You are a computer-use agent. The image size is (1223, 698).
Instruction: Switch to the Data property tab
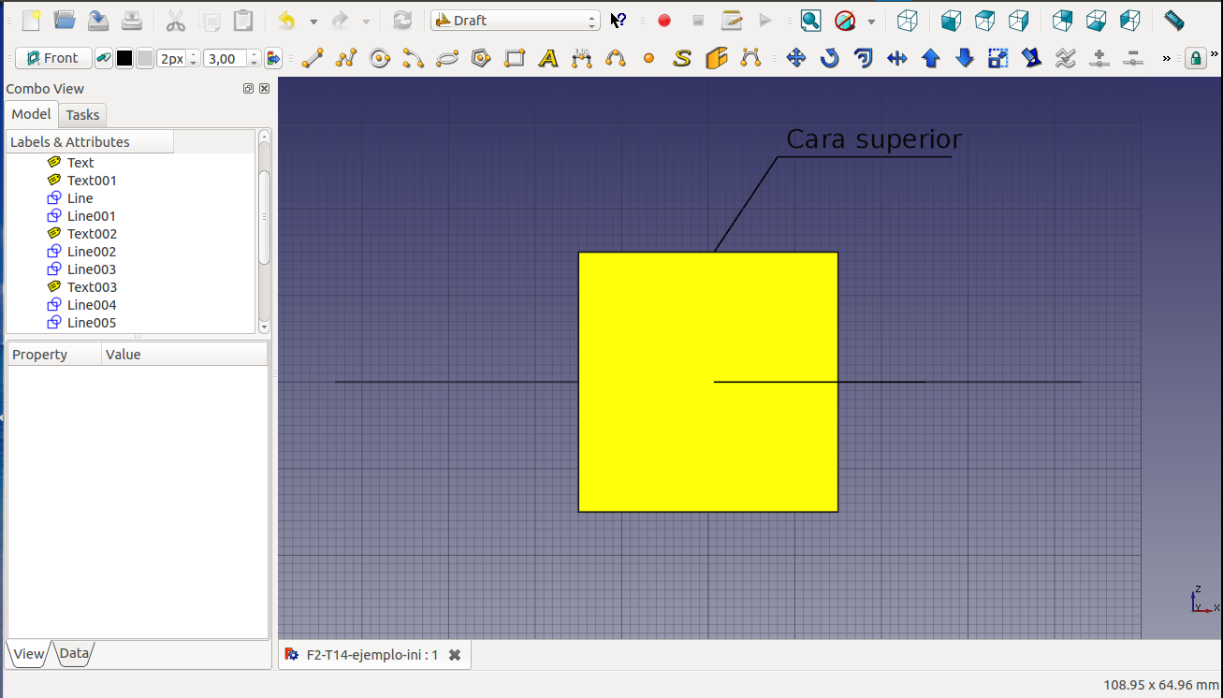pyautogui.click(x=75, y=654)
